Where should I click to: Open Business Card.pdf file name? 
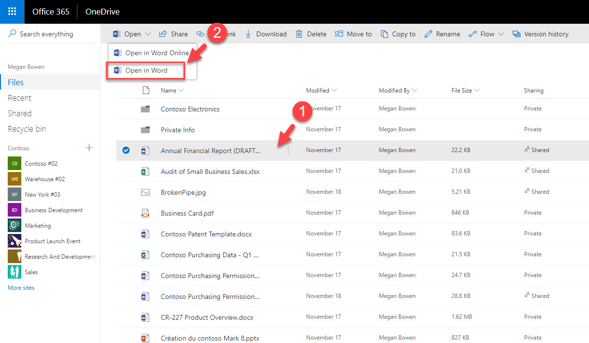[187, 213]
